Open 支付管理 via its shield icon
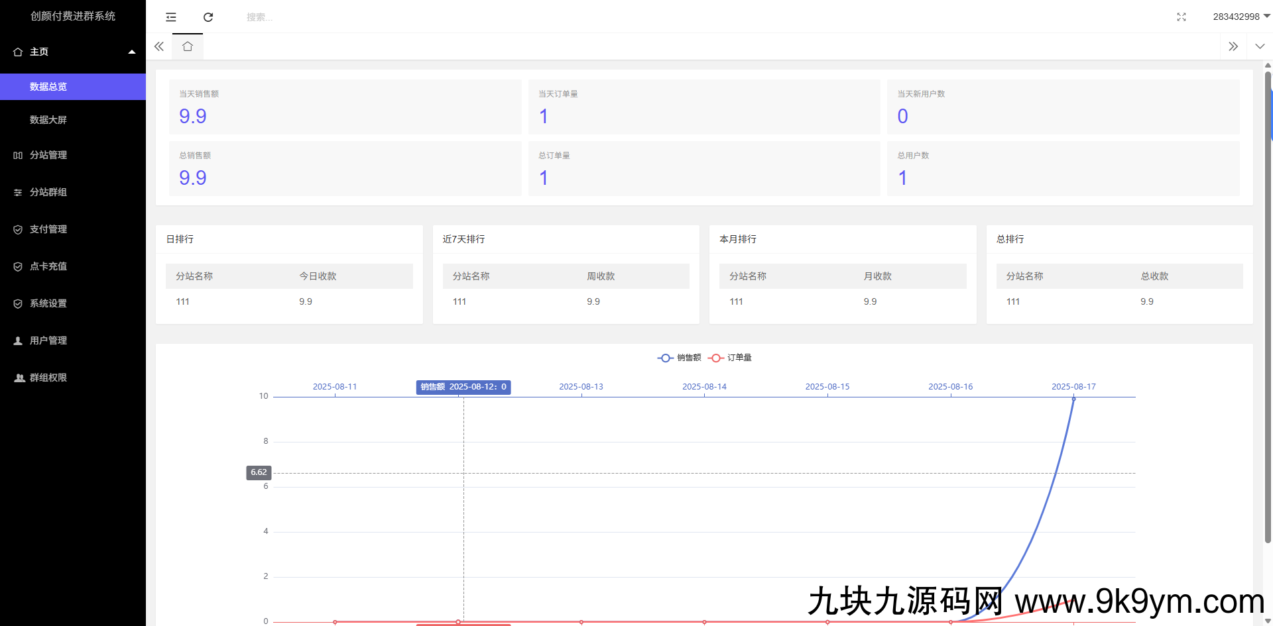 click(x=17, y=229)
